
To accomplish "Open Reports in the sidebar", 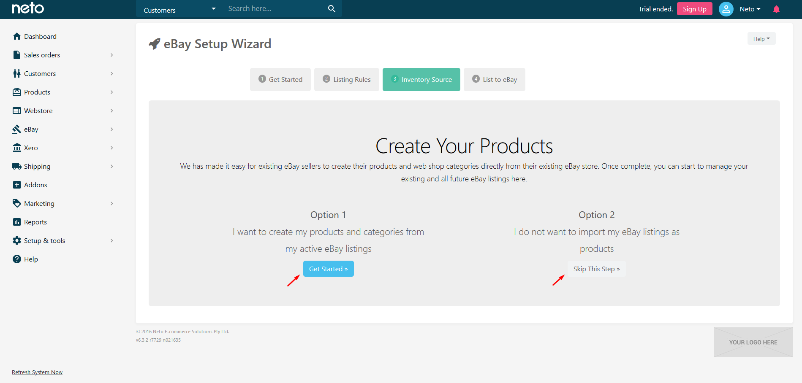I will tap(35, 222).
